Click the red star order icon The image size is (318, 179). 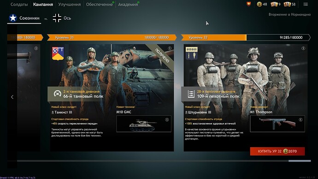249,4
